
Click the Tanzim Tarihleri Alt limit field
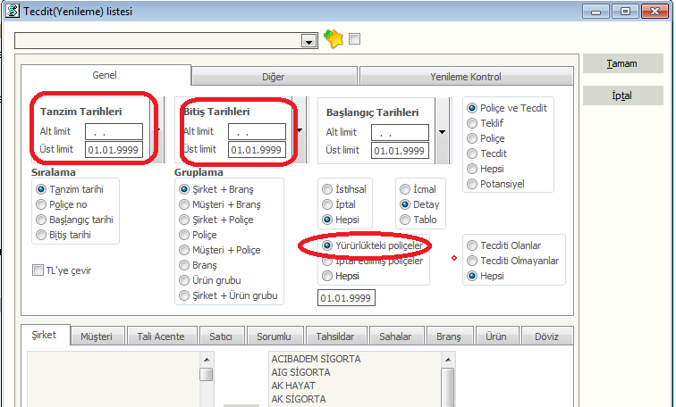tap(114, 132)
